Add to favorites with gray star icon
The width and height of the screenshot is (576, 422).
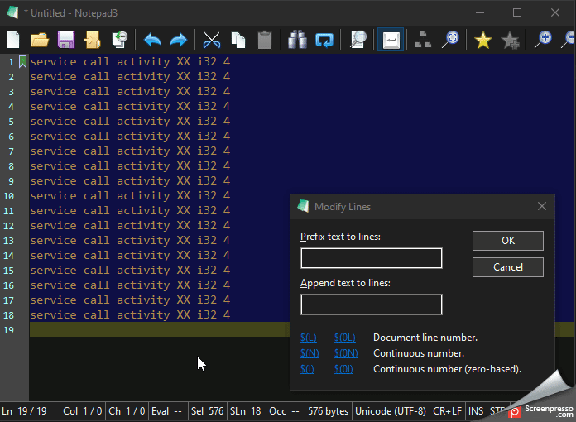coord(510,40)
